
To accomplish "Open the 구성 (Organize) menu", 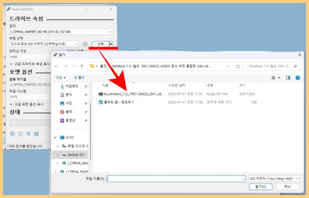I will (x=61, y=78).
